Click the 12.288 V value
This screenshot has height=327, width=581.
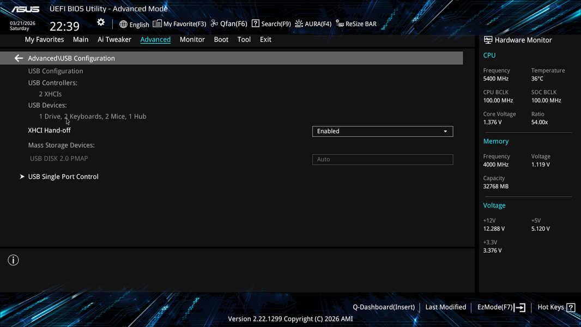tap(494, 228)
